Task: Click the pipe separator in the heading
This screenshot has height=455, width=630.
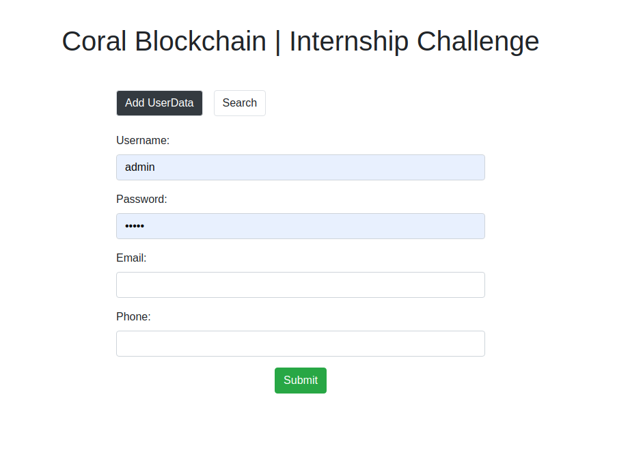Action: (x=277, y=42)
